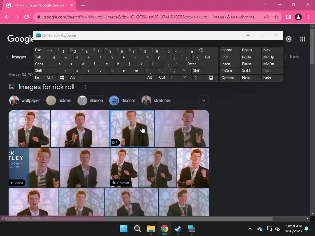Open File Explorer from taskbar
The height and width of the screenshot is (236, 315).
pos(151,229)
